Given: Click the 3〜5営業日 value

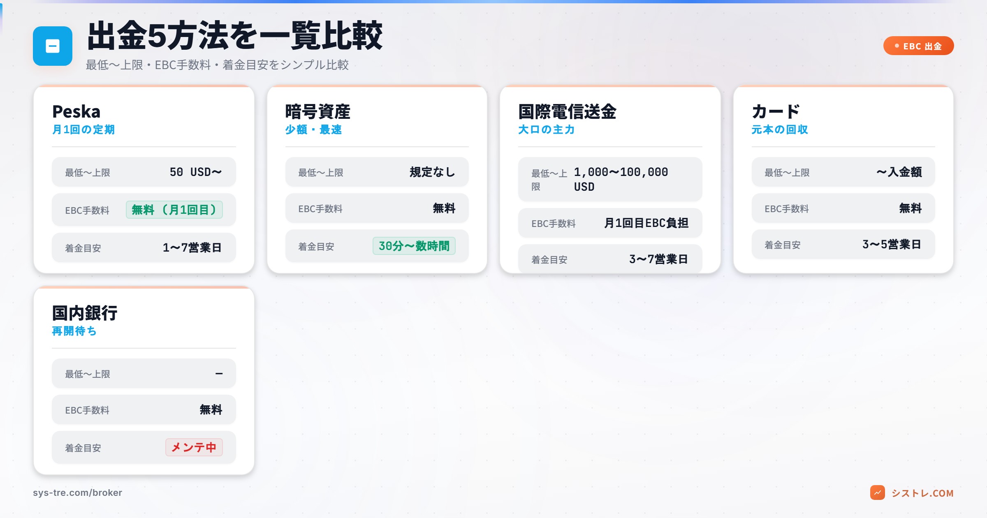Looking at the screenshot, I should click(x=892, y=244).
